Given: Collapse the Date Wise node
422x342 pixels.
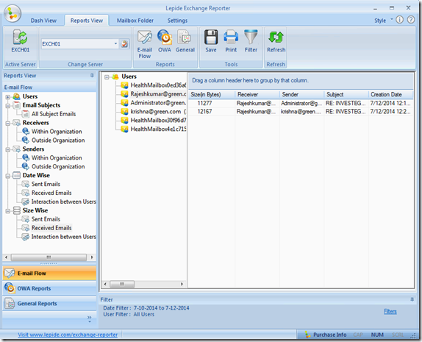Looking at the screenshot, I should 8,176.
